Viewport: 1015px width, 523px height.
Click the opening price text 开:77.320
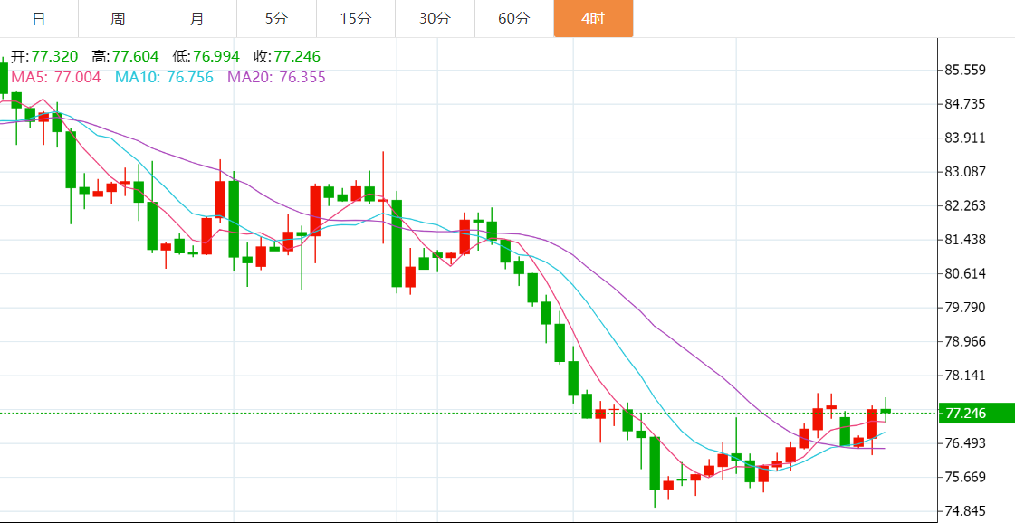(x=44, y=57)
